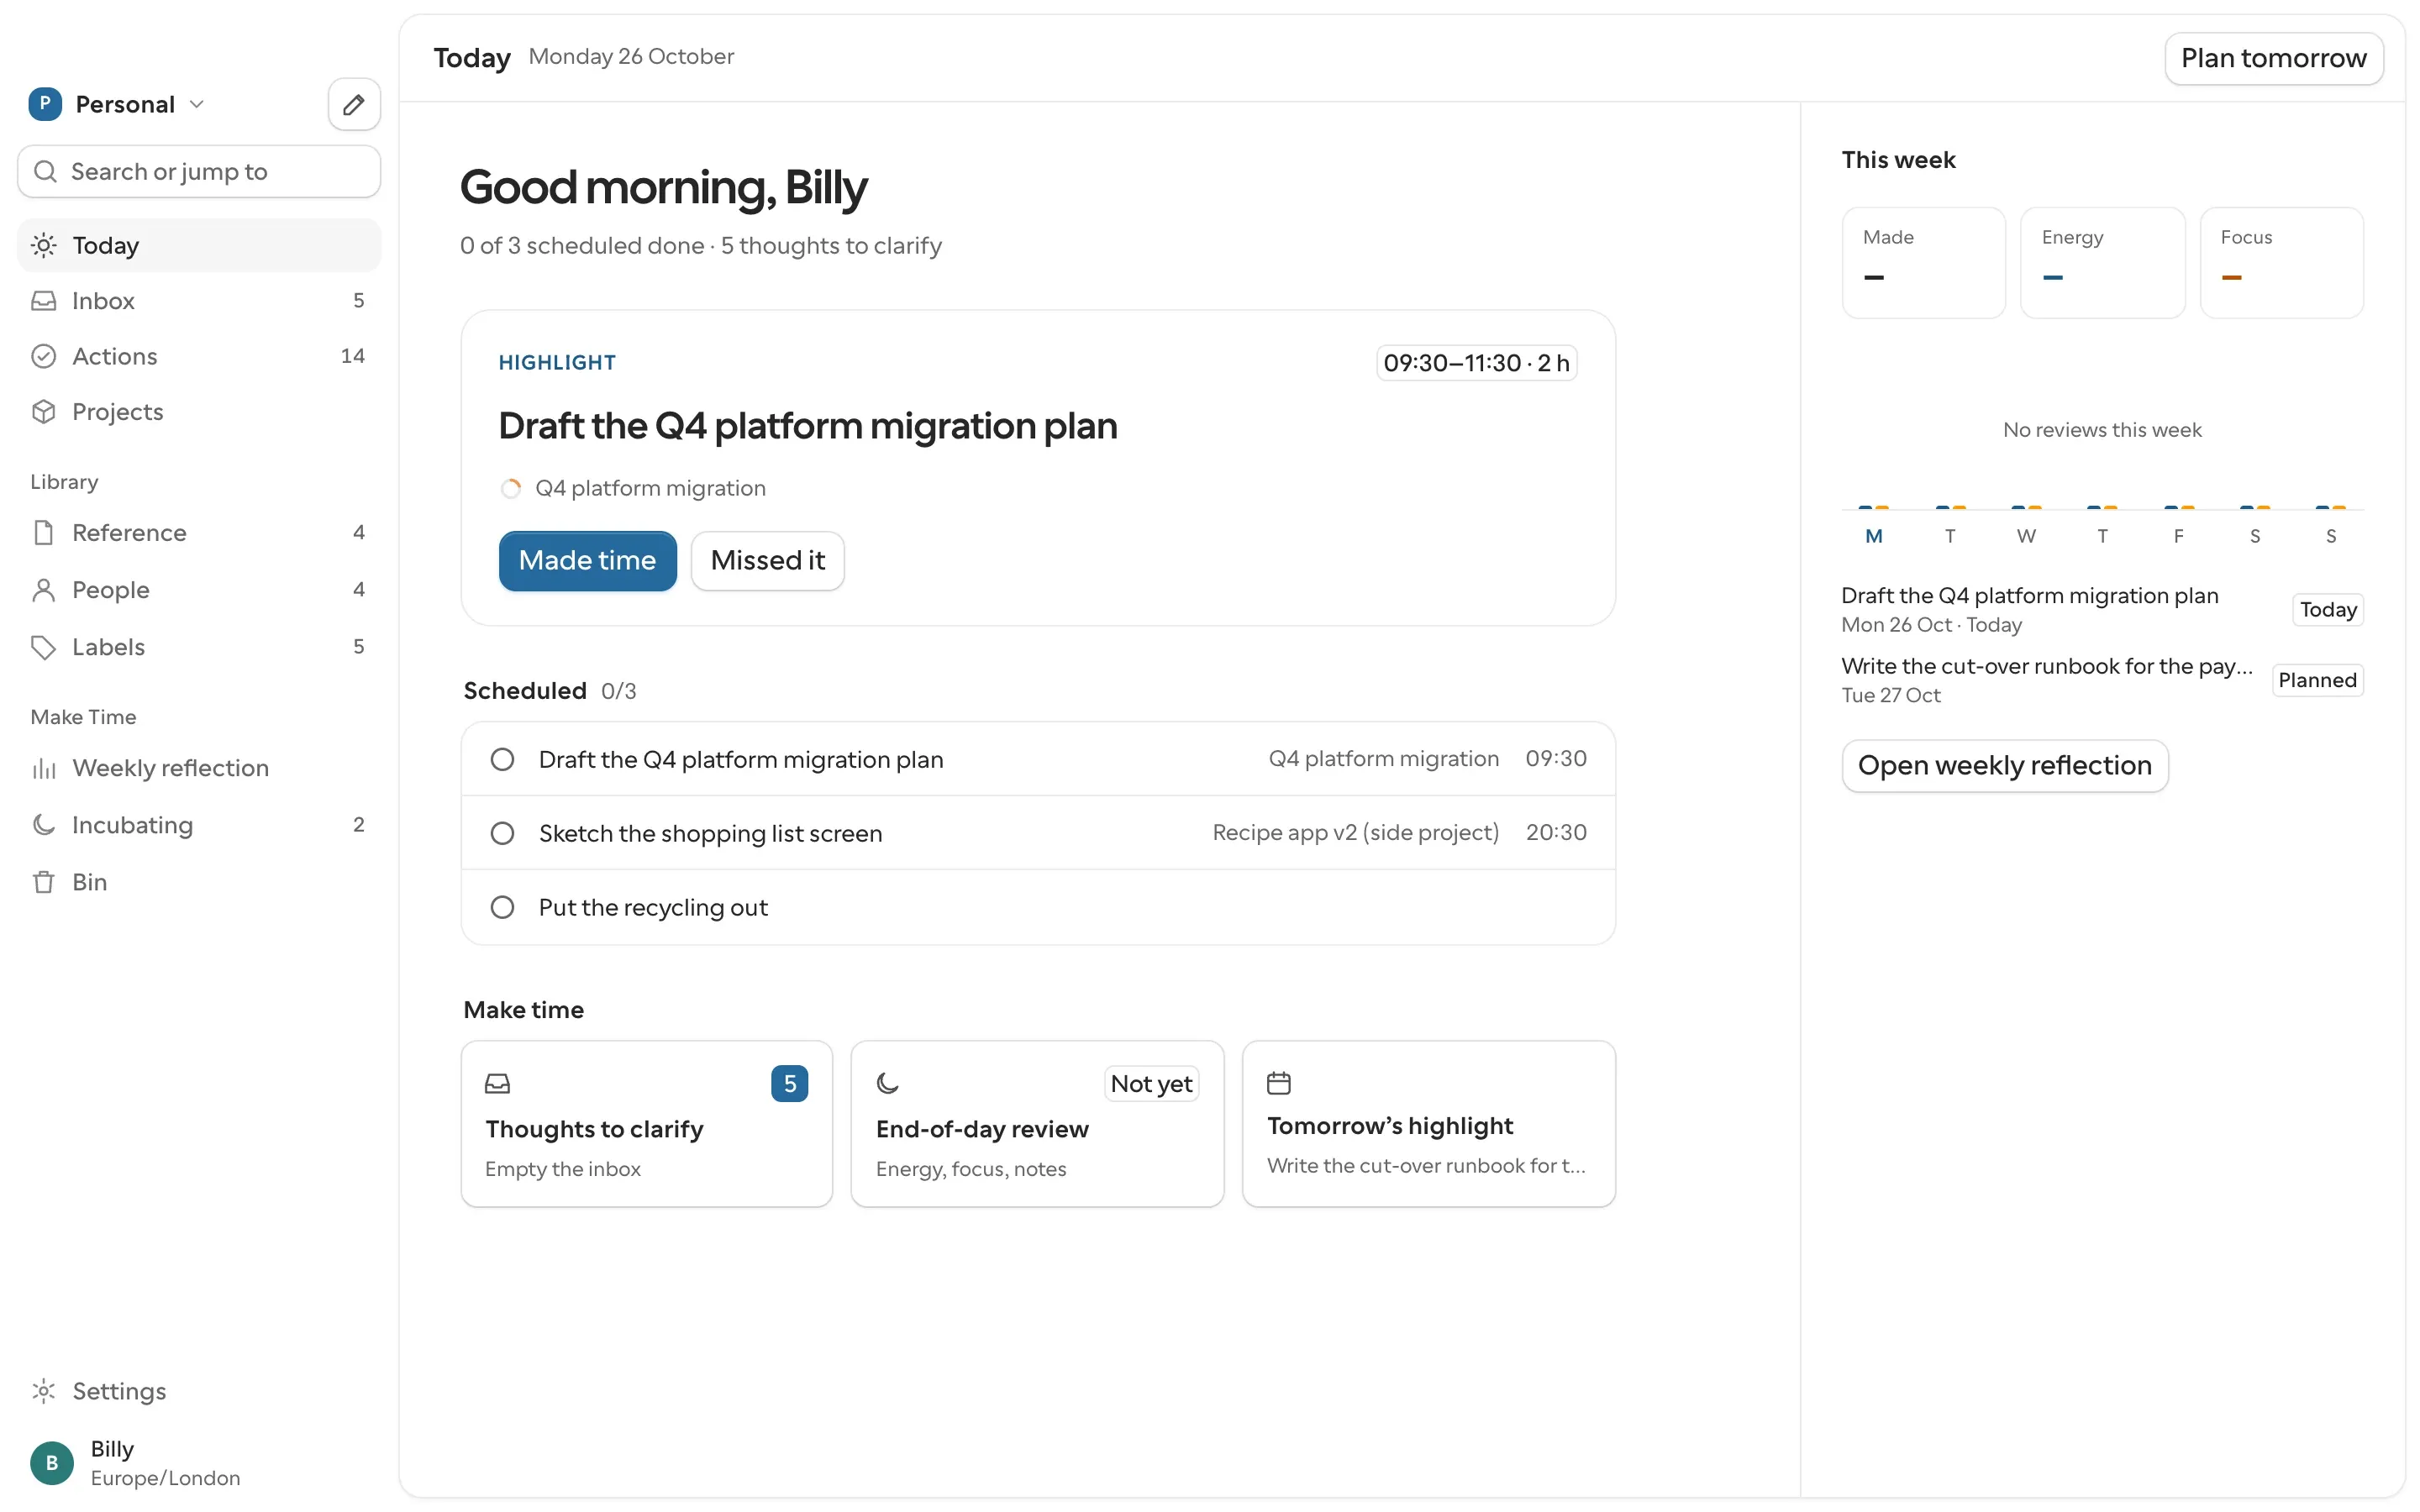The width and height of the screenshot is (2420, 1512).
Task: Click the Made stat card
Action: click(1923, 262)
